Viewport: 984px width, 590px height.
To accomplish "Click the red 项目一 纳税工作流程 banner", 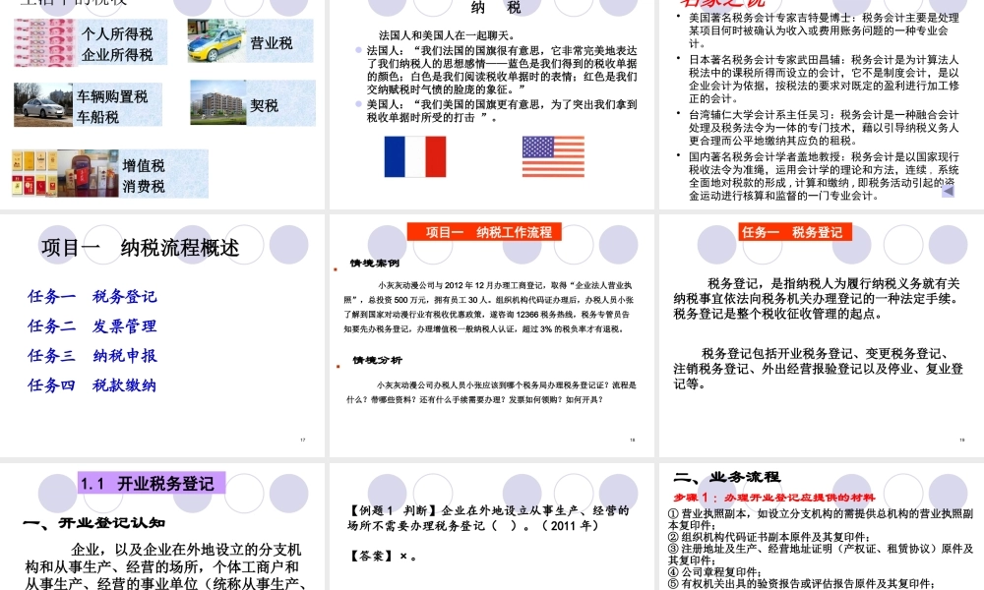I will point(484,232).
